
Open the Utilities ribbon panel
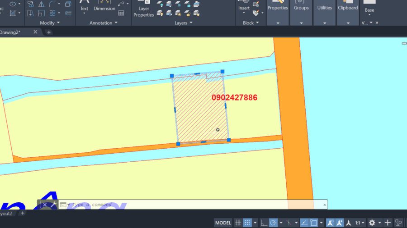[x=324, y=13]
